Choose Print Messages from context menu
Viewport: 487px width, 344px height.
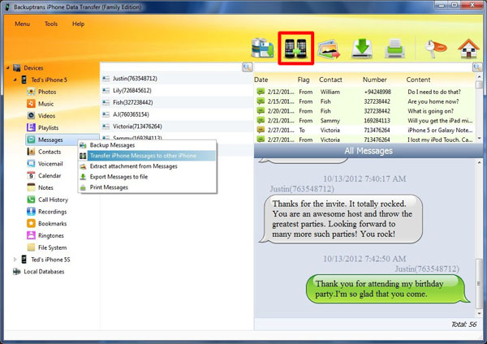point(147,187)
